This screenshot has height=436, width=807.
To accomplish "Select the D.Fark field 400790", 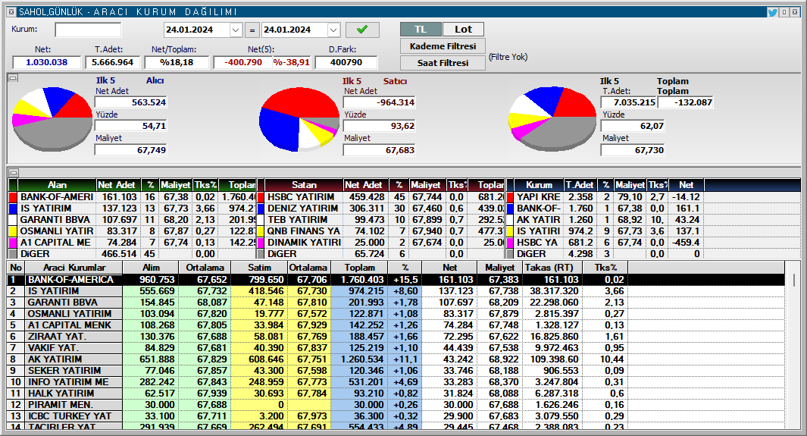I will pos(346,62).
